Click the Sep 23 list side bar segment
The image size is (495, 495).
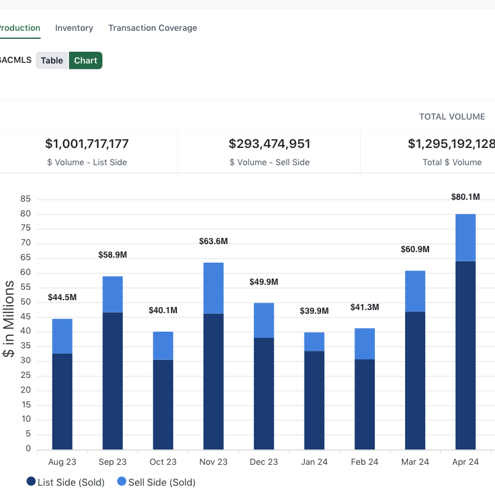tap(113, 381)
